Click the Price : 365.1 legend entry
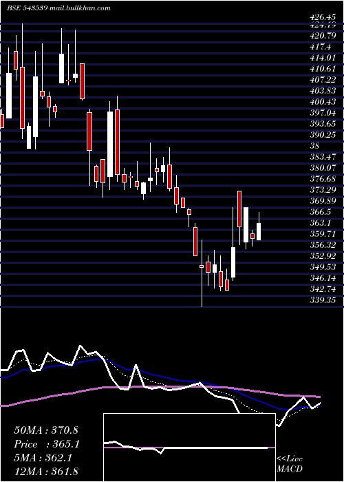Viewport: 344px width, 482px height. (x=47, y=444)
